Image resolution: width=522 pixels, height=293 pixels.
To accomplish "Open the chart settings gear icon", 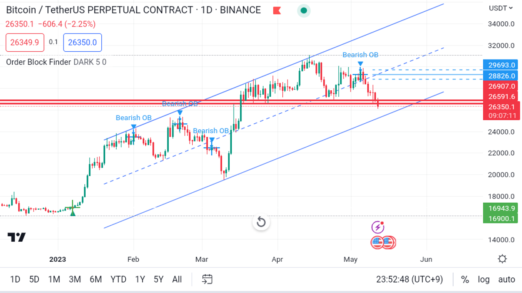I will click(x=502, y=259).
